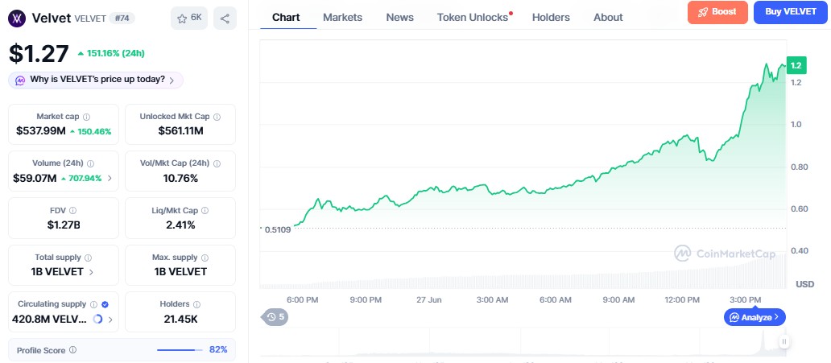The image size is (831, 363).
Task: Click the 10.76% Vol/Mkt Cap value
Action: click(x=180, y=179)
